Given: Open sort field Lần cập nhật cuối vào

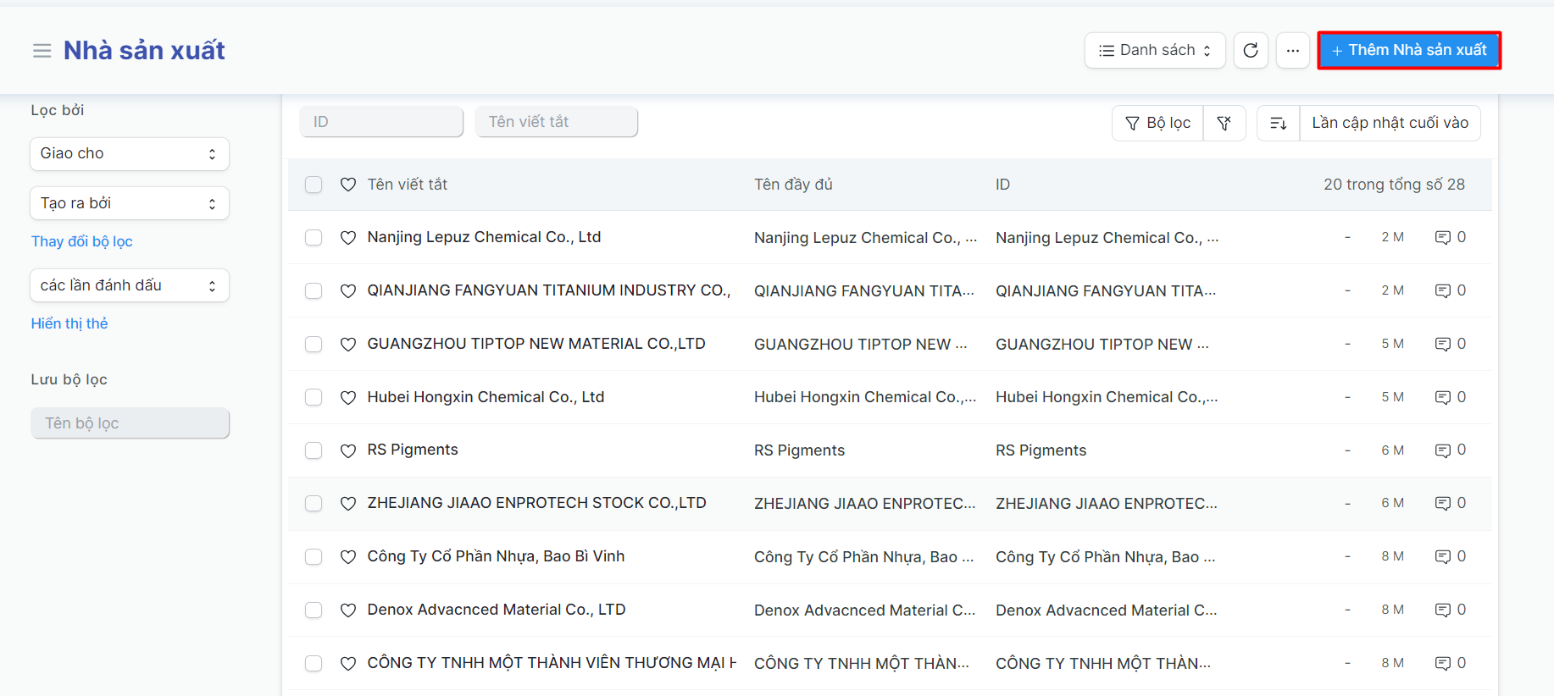Looking at the screenshot, I should (x=1390, y=124).
